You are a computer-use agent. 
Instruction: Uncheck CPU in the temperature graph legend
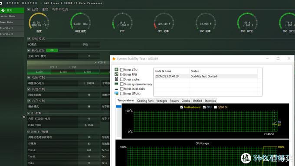coord(204,107)
